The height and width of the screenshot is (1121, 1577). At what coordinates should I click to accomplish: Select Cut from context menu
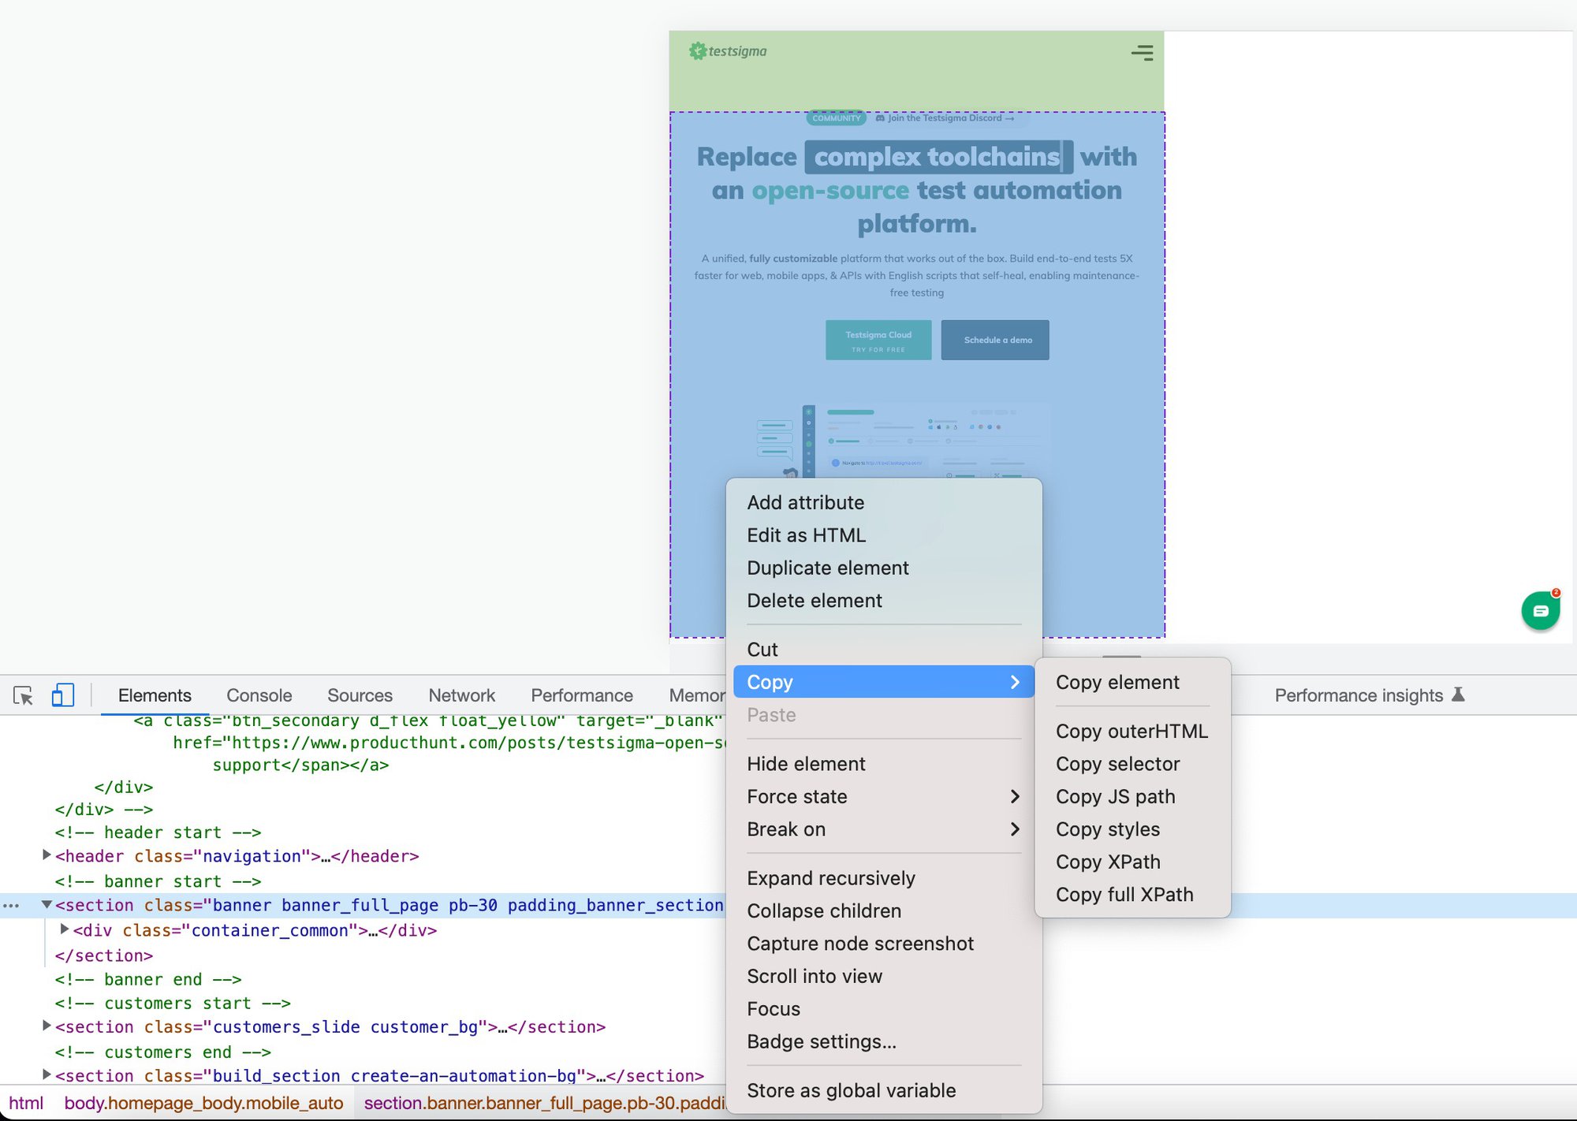click(884, 650)
